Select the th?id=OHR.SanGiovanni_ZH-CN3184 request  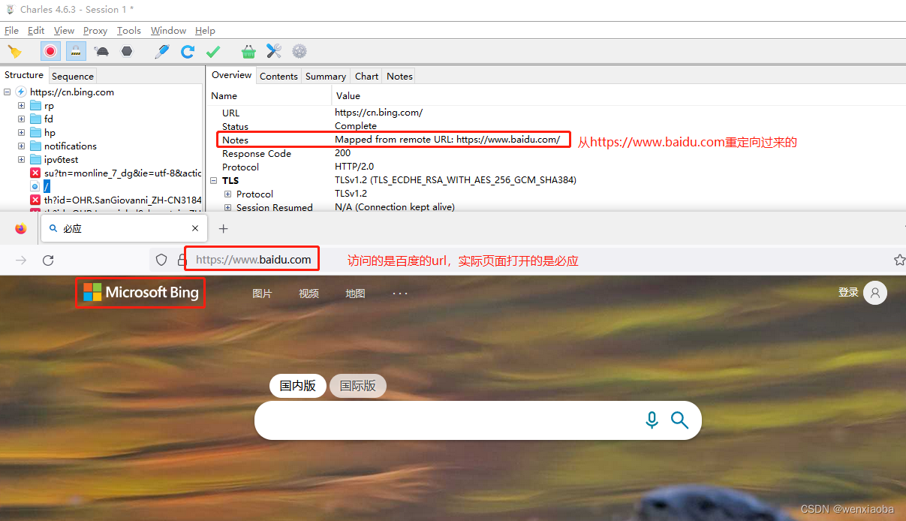123,200
